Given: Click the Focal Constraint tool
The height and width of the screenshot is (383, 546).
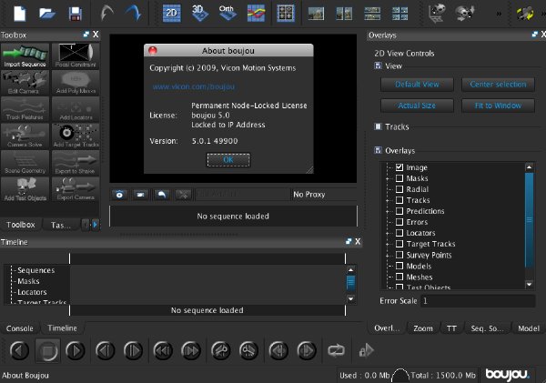Looking at the screenshot, I should (x=76, y=55).
